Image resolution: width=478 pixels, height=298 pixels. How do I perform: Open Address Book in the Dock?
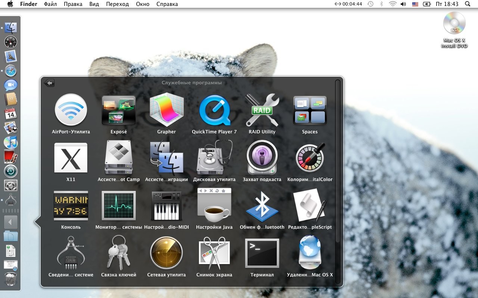(11, 99)
